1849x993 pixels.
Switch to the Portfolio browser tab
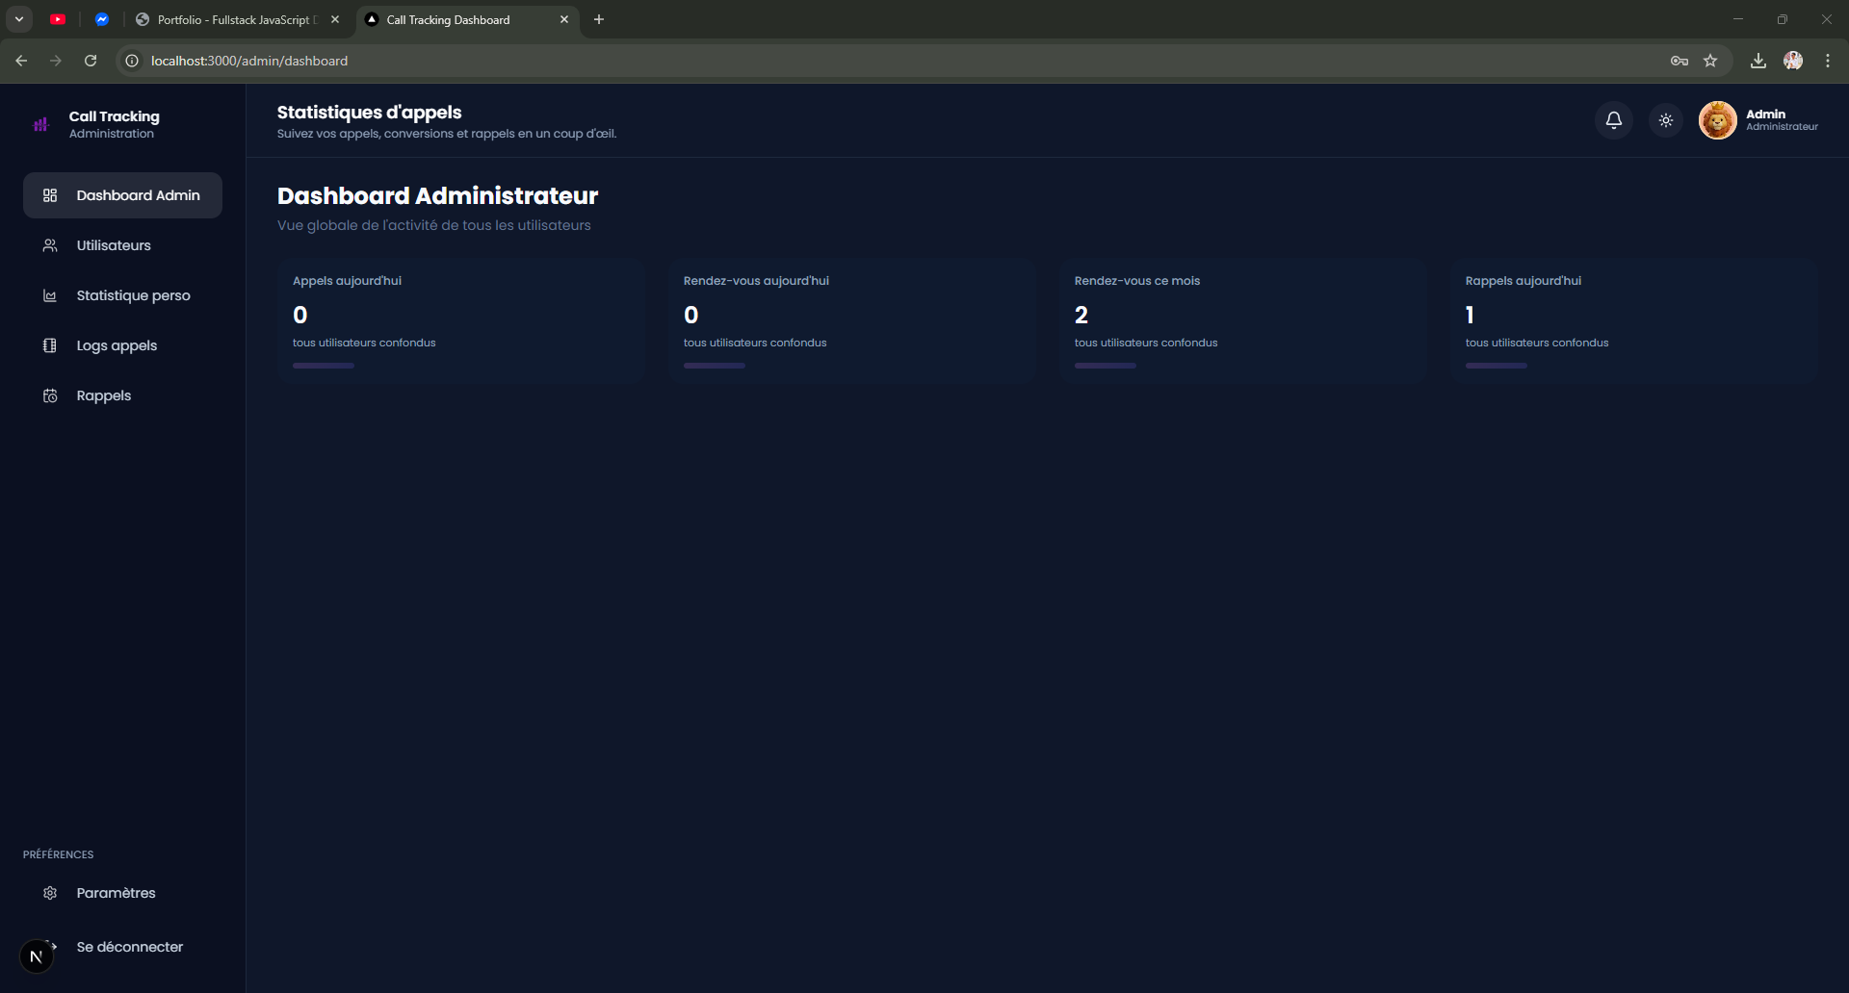click(233, 19)
